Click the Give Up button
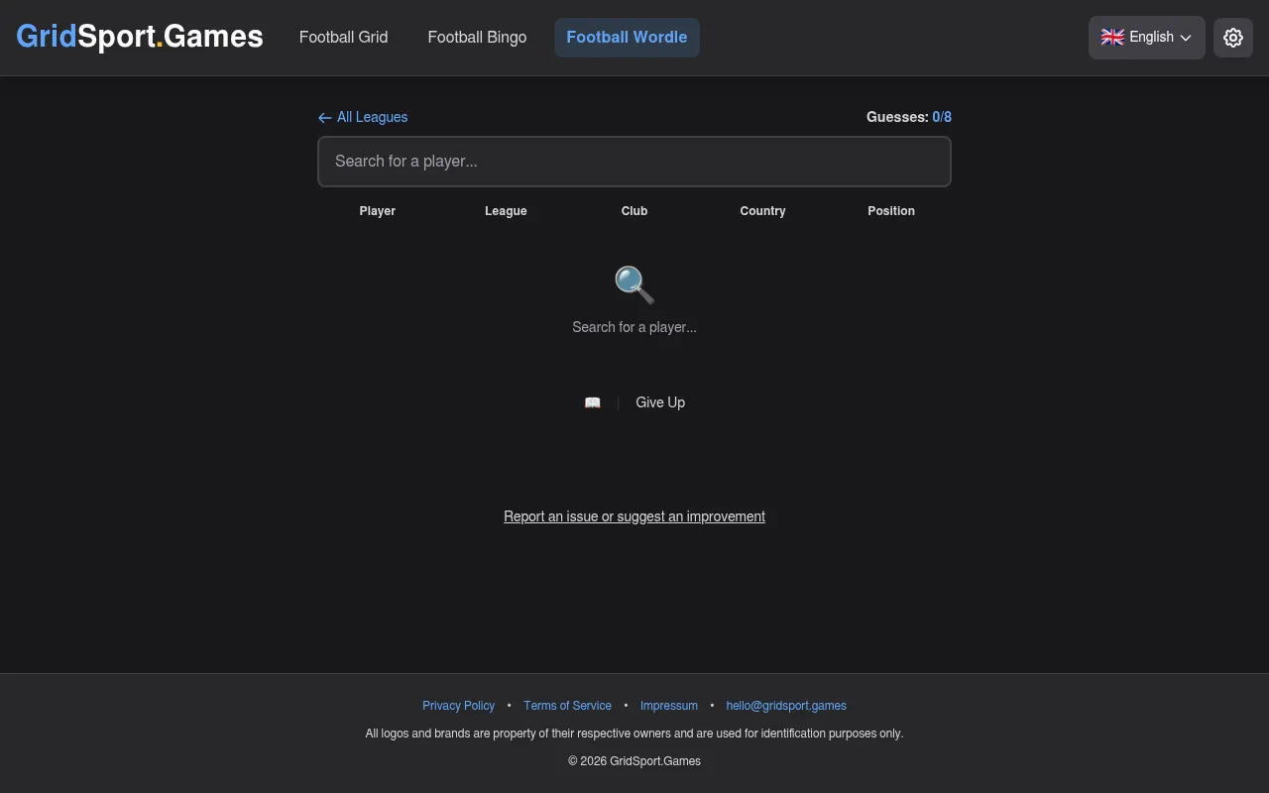 (660, 402)
